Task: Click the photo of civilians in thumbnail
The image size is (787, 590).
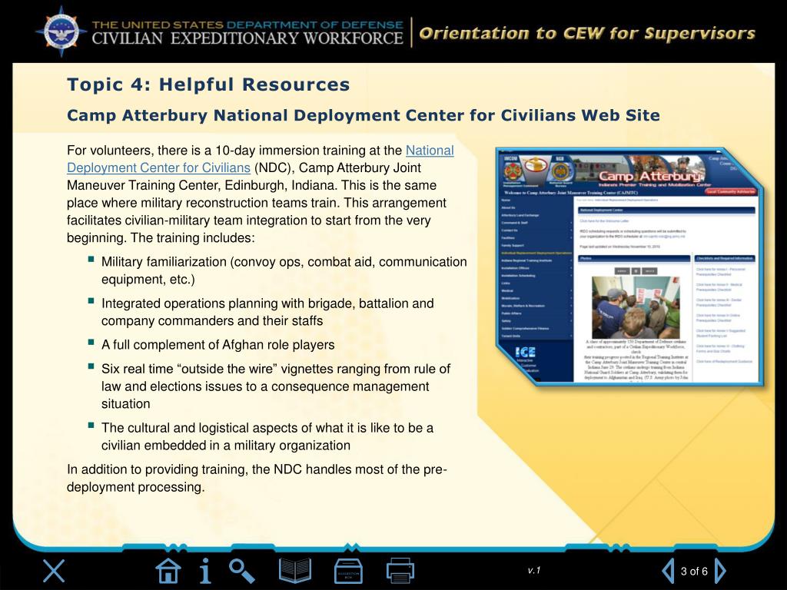Action: [636, 307]
